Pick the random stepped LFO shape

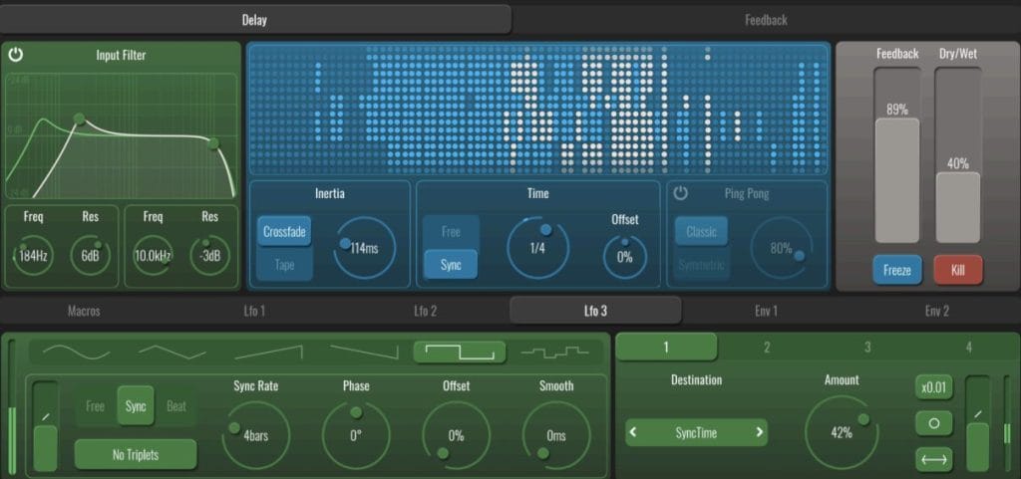pyautogui.click(x=554, y=352)
